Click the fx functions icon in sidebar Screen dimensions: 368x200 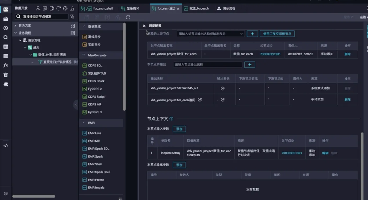pos(6,65)
